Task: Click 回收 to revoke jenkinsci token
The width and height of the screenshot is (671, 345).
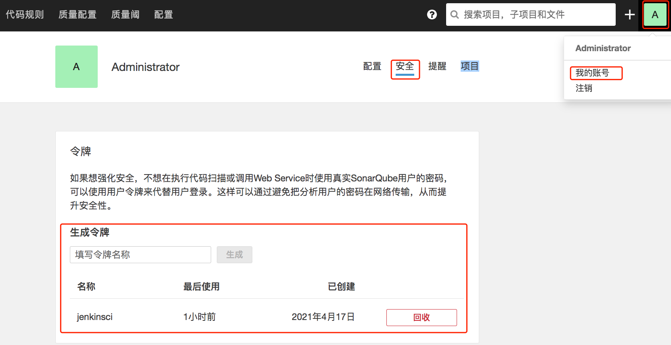Action: point(421,318)
